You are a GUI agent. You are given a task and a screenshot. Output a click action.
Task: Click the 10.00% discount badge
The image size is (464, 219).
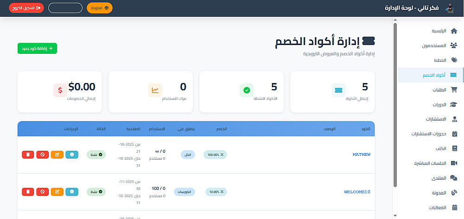click(x=216, y=192)
